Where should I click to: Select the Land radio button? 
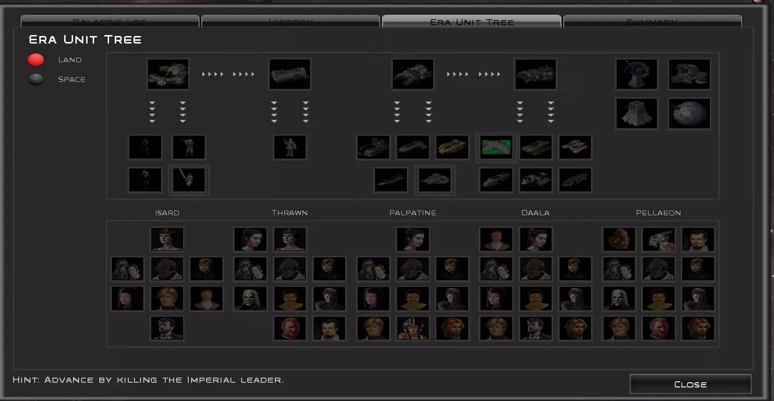(36, 60)
